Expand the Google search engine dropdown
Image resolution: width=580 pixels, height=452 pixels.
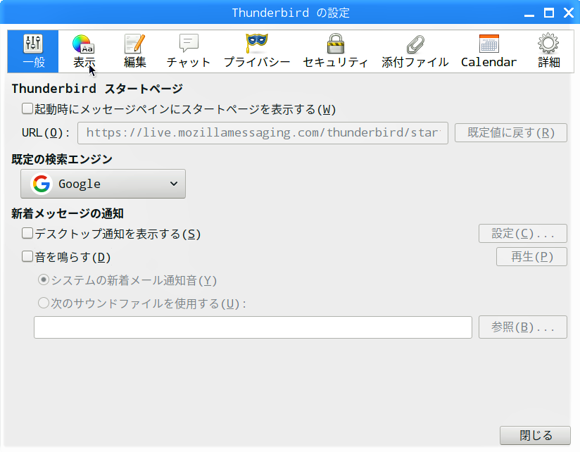(x=103, y=184)
